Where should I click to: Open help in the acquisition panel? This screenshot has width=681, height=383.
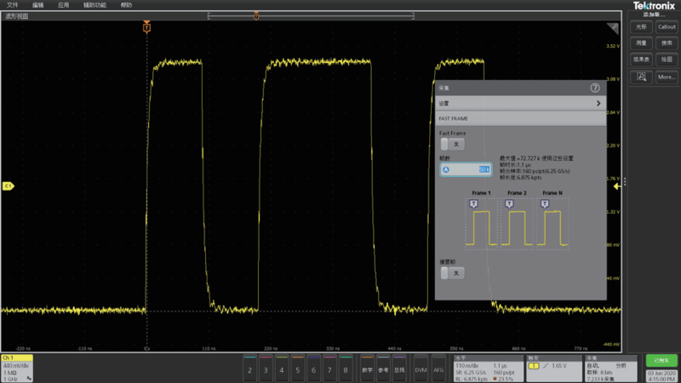[x=595, y=88]
